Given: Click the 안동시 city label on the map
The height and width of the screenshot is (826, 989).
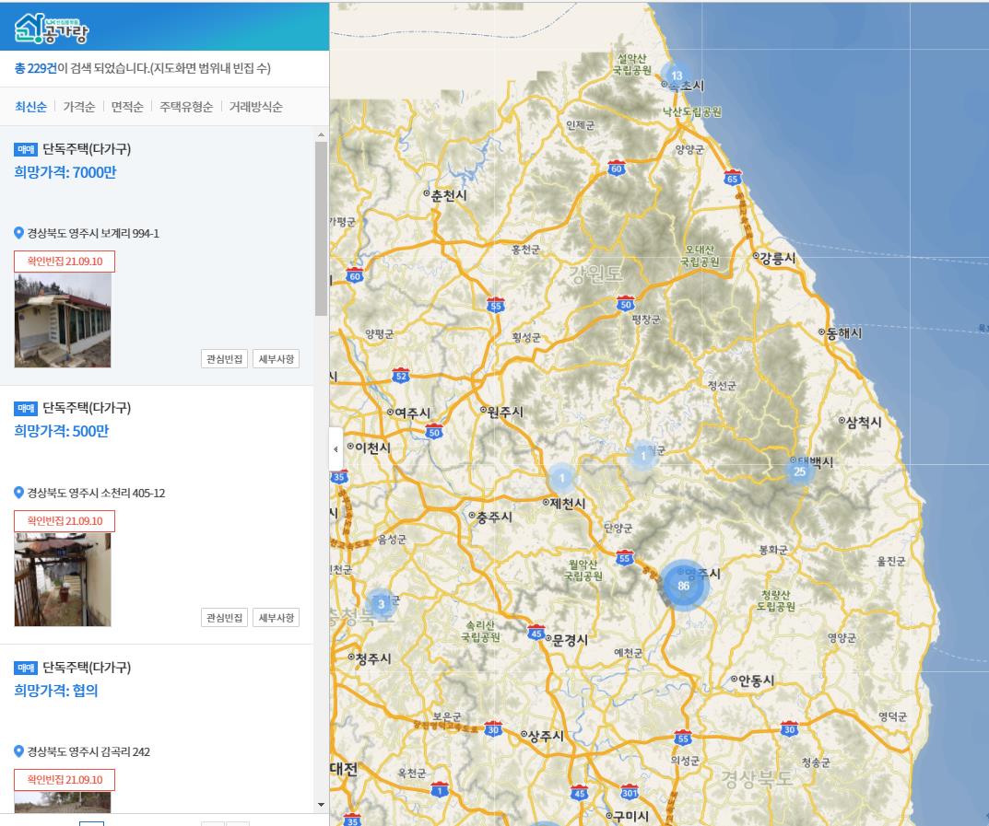Looking at the screenshot, I should tap(756, 681).
